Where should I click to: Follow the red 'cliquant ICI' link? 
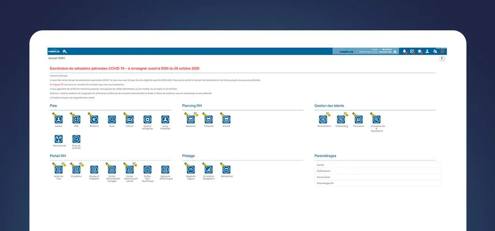(57, 84)
